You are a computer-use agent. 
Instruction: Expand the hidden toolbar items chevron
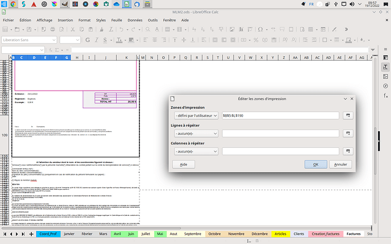click(346, 29)
